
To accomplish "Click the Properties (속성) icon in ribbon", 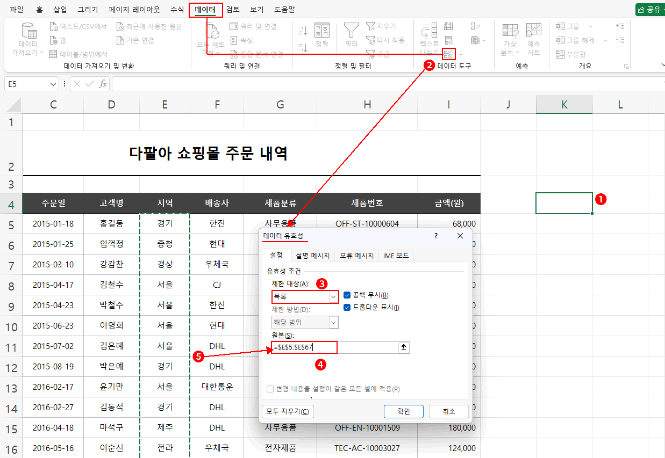I will pyautogui.click(x=234, y=40).
